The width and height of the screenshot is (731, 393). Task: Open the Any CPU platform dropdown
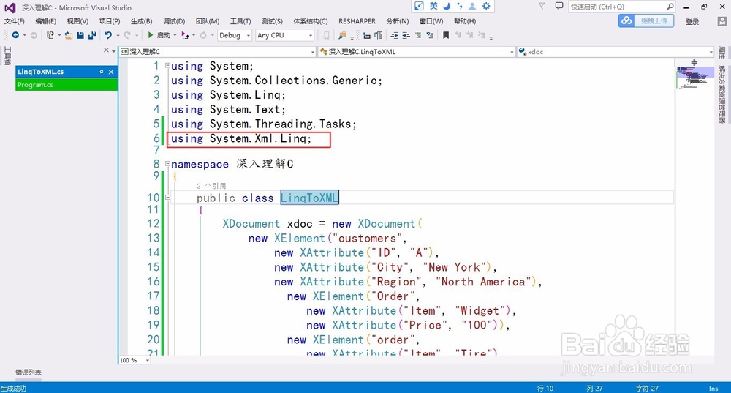pyautogui.click(x=284, y=35)
